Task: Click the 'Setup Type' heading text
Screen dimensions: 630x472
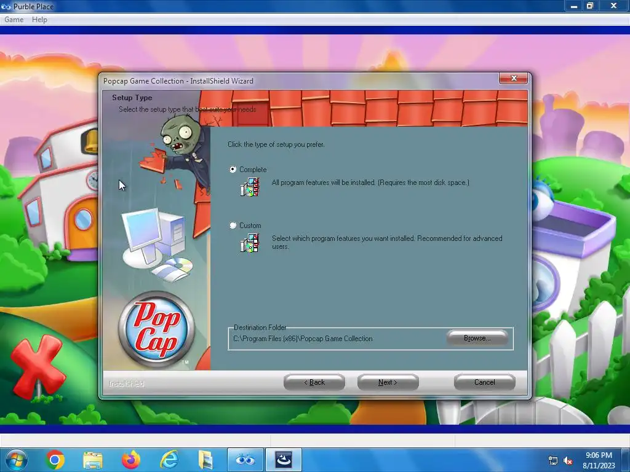Action: [132, 98]
